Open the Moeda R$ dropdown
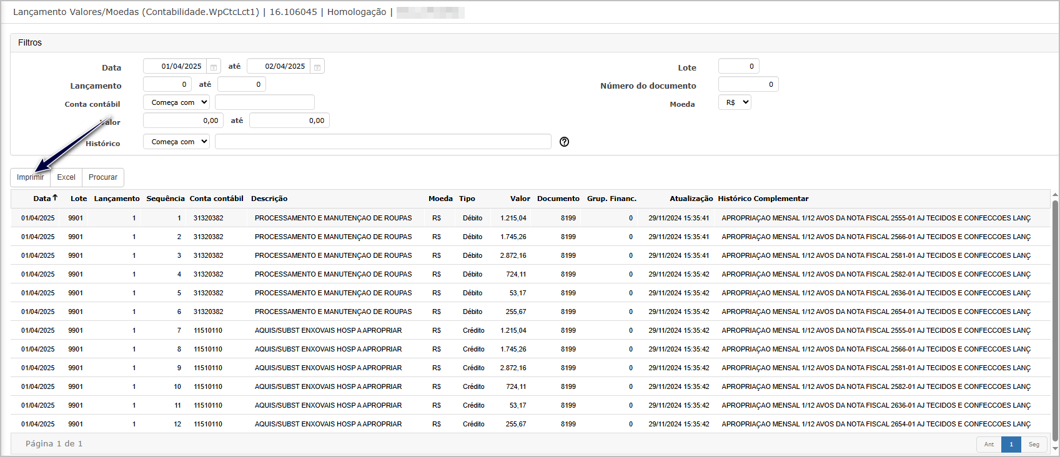The width and height of the screenshot is (1060, 457). 735,102
